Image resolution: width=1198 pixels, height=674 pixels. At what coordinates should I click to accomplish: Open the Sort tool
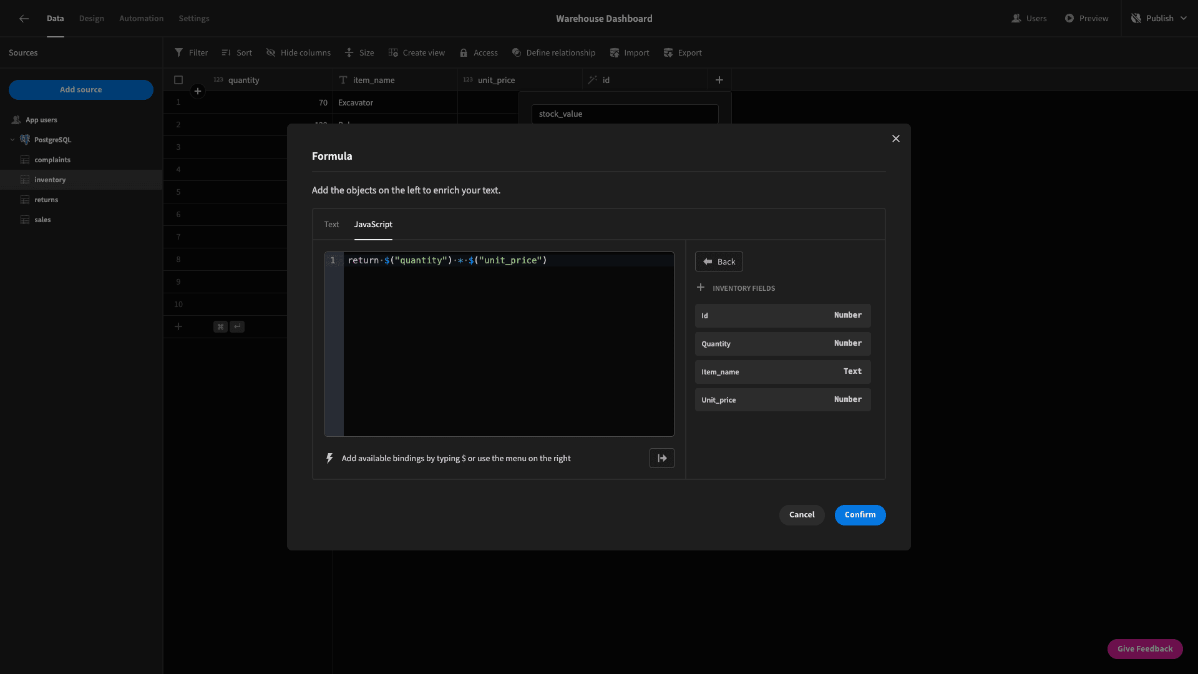236,53
